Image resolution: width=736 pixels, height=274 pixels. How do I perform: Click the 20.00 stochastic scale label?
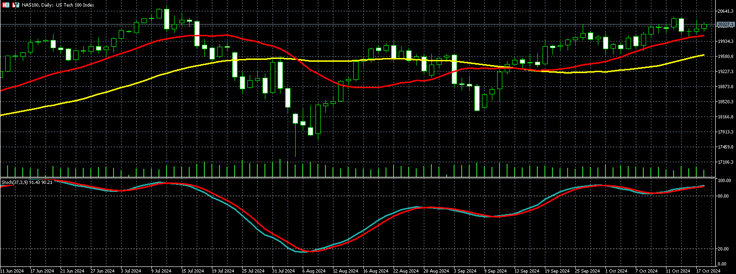(724, 249)
